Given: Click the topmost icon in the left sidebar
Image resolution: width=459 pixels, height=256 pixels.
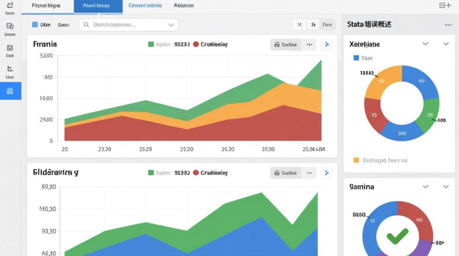Looking at the screenshot, I should point(10,5).
